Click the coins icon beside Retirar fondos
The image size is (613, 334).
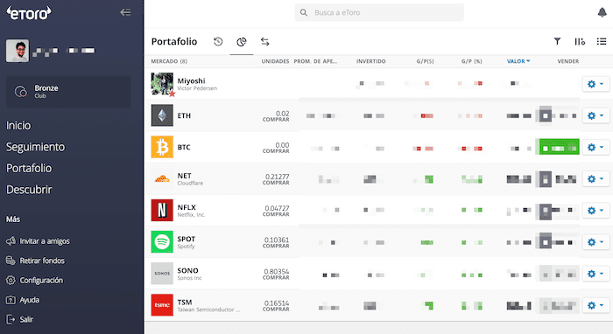(x=11, y=261)
